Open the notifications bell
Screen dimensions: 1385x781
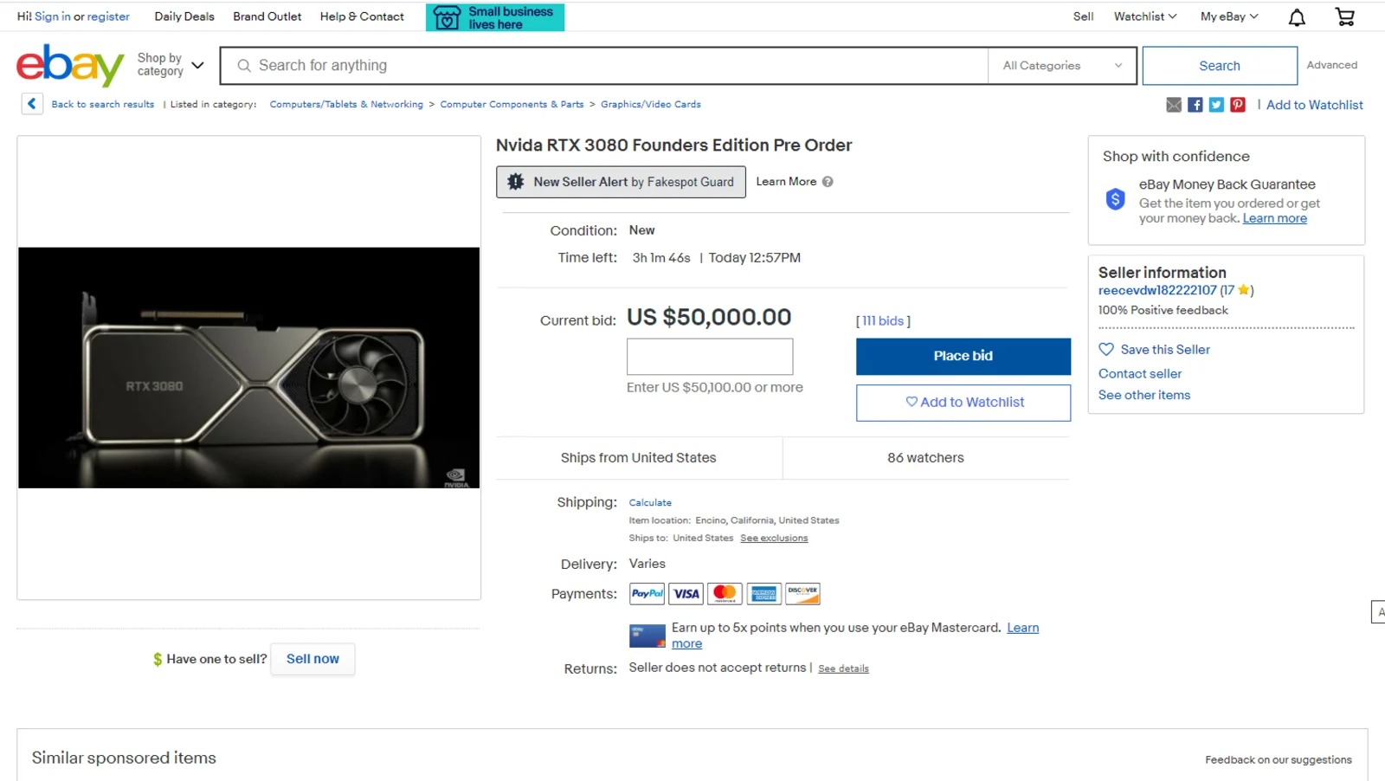tap(1297, 17)
